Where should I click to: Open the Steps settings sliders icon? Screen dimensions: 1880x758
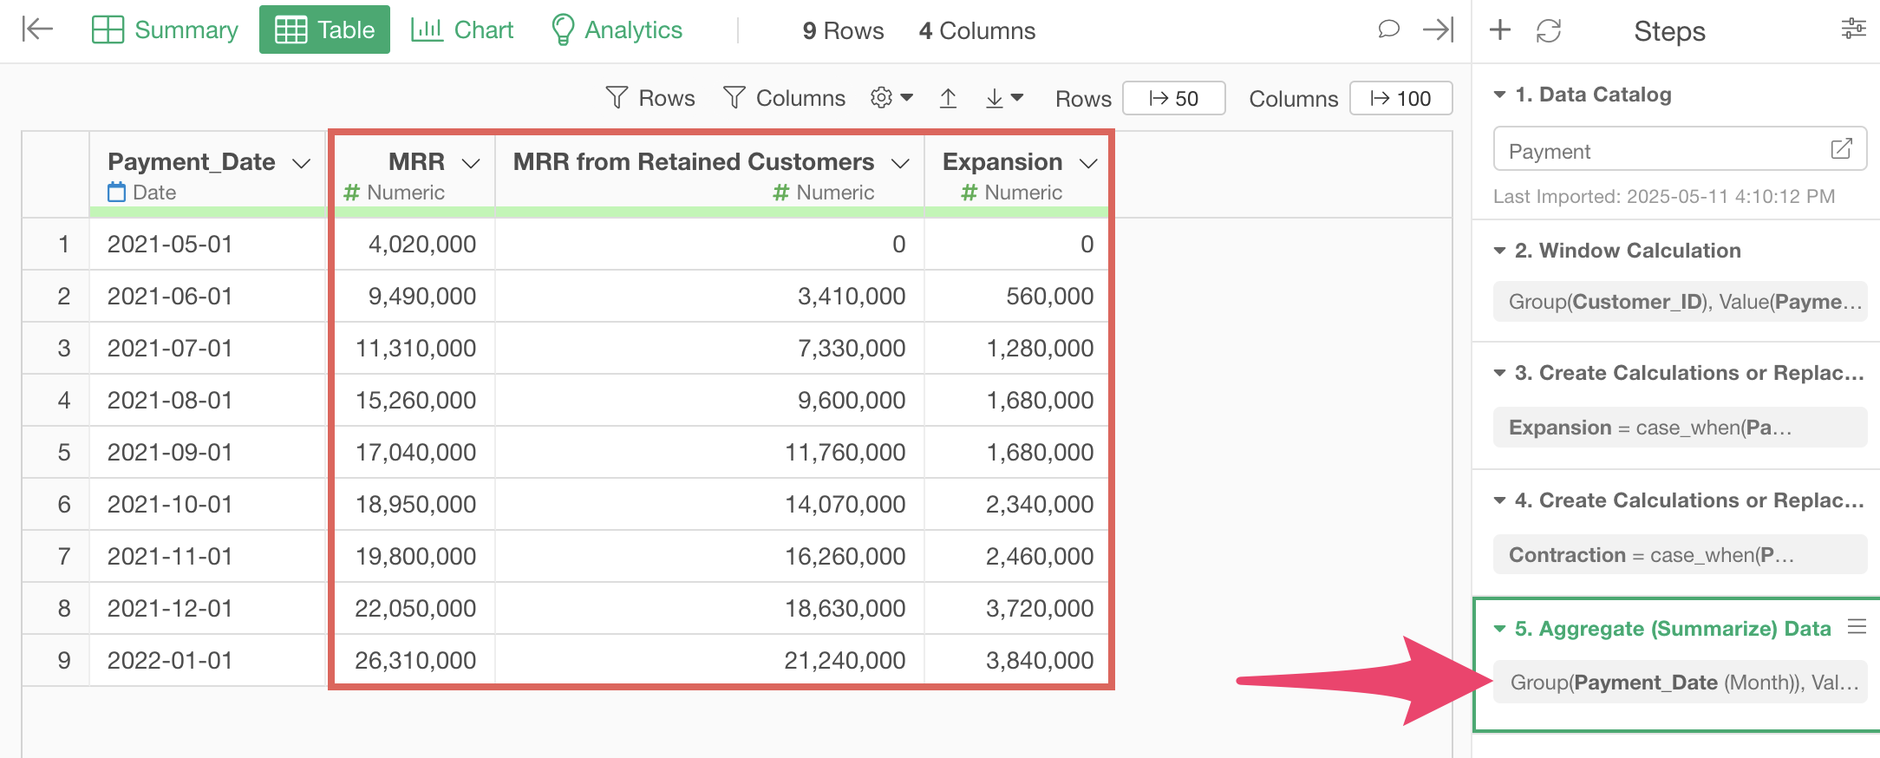[1853, 29]
